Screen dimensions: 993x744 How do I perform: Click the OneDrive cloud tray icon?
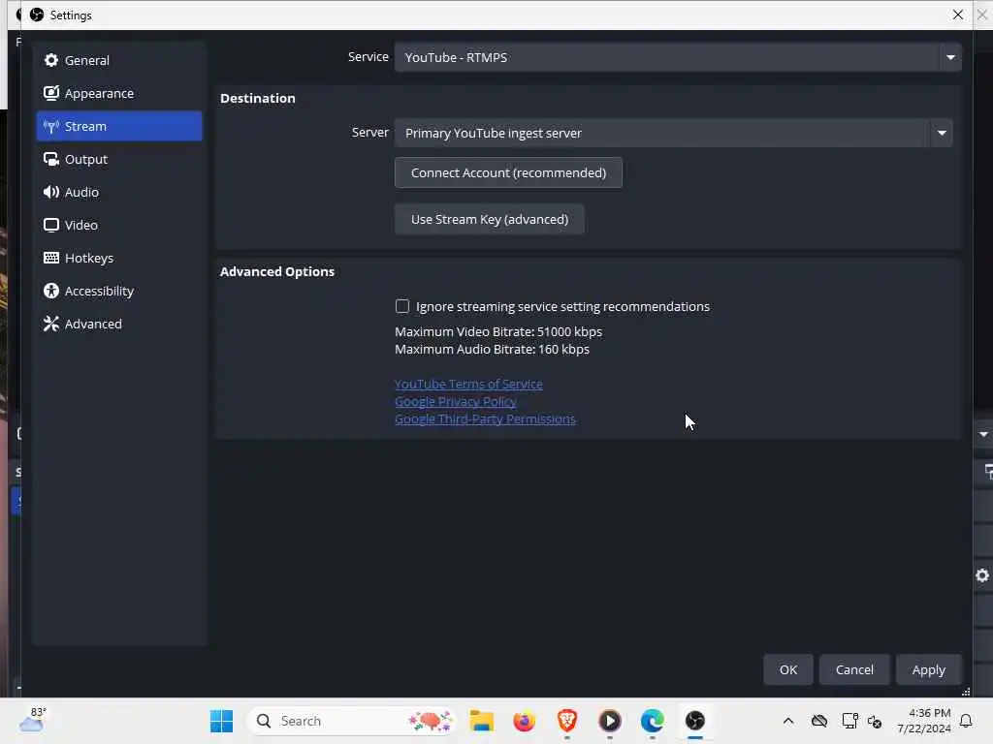[819, 721]
